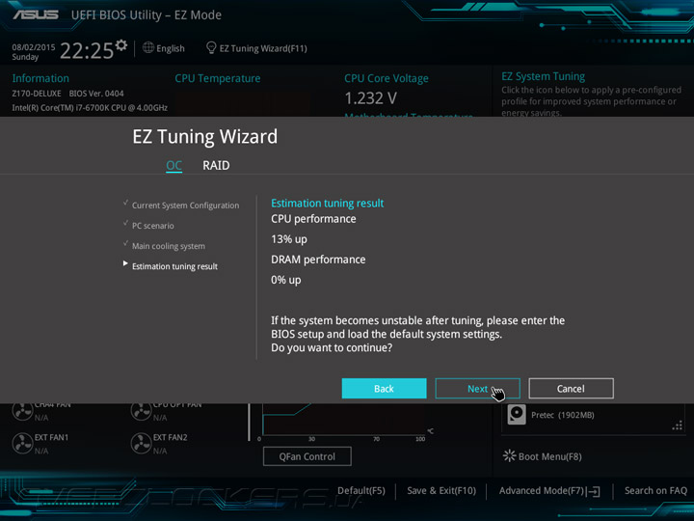
Task: Select the PC scenario step
Action: pyautogui.click(x=152, y=226)
